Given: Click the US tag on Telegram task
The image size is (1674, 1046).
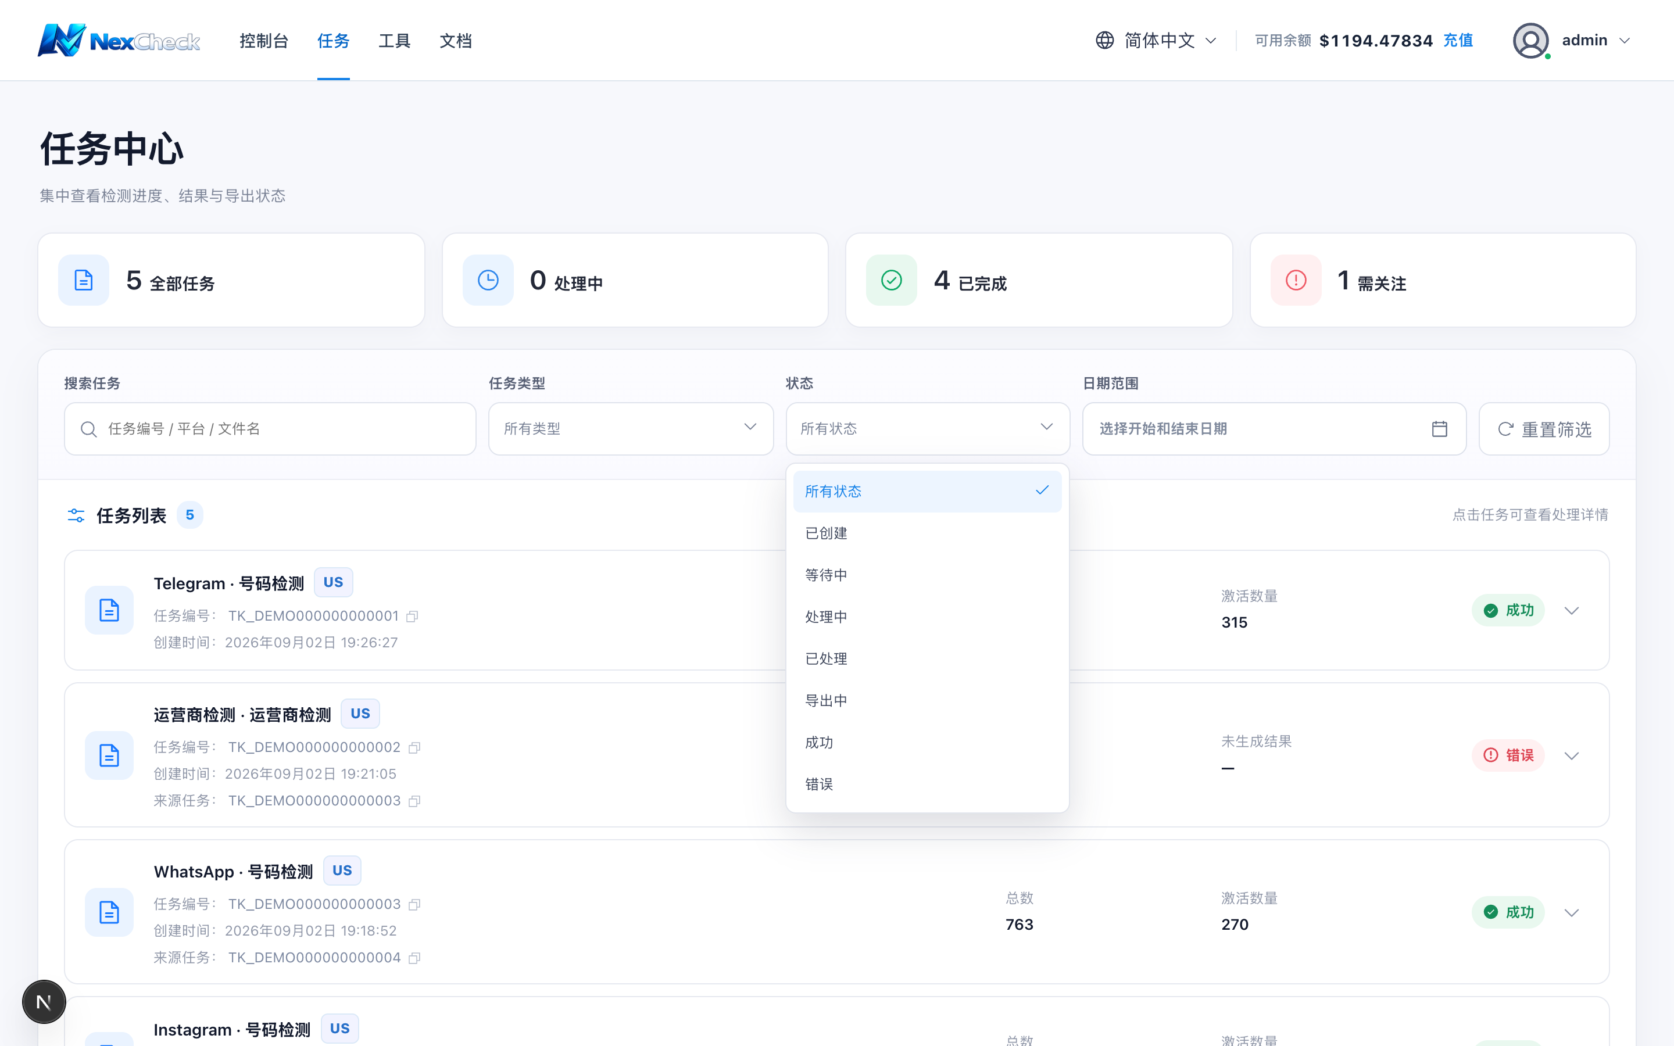Looking at the screenshot, I should (x=334, y=582).
